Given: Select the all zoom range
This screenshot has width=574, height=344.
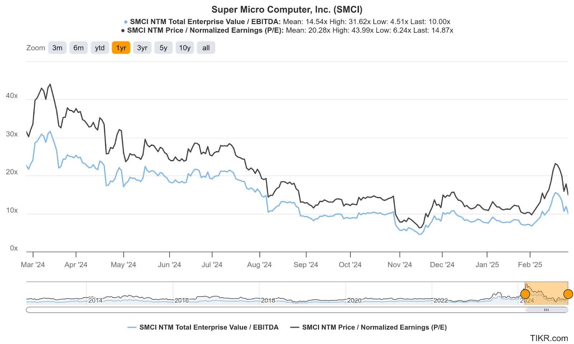Looking at the screenshot, I should (205, 47).
